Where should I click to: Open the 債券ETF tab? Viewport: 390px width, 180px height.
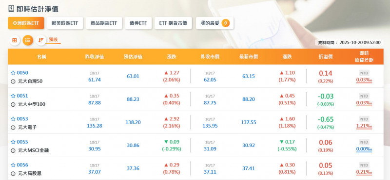click(138, 23)
